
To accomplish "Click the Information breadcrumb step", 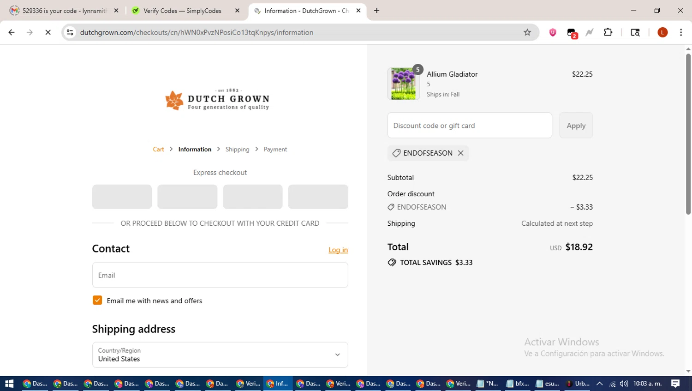I will (x=195, y=150).
